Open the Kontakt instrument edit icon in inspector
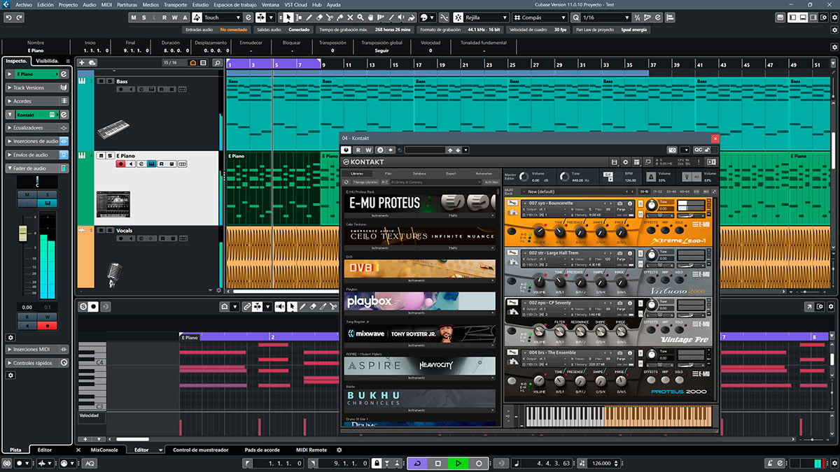 coord(64,114)
